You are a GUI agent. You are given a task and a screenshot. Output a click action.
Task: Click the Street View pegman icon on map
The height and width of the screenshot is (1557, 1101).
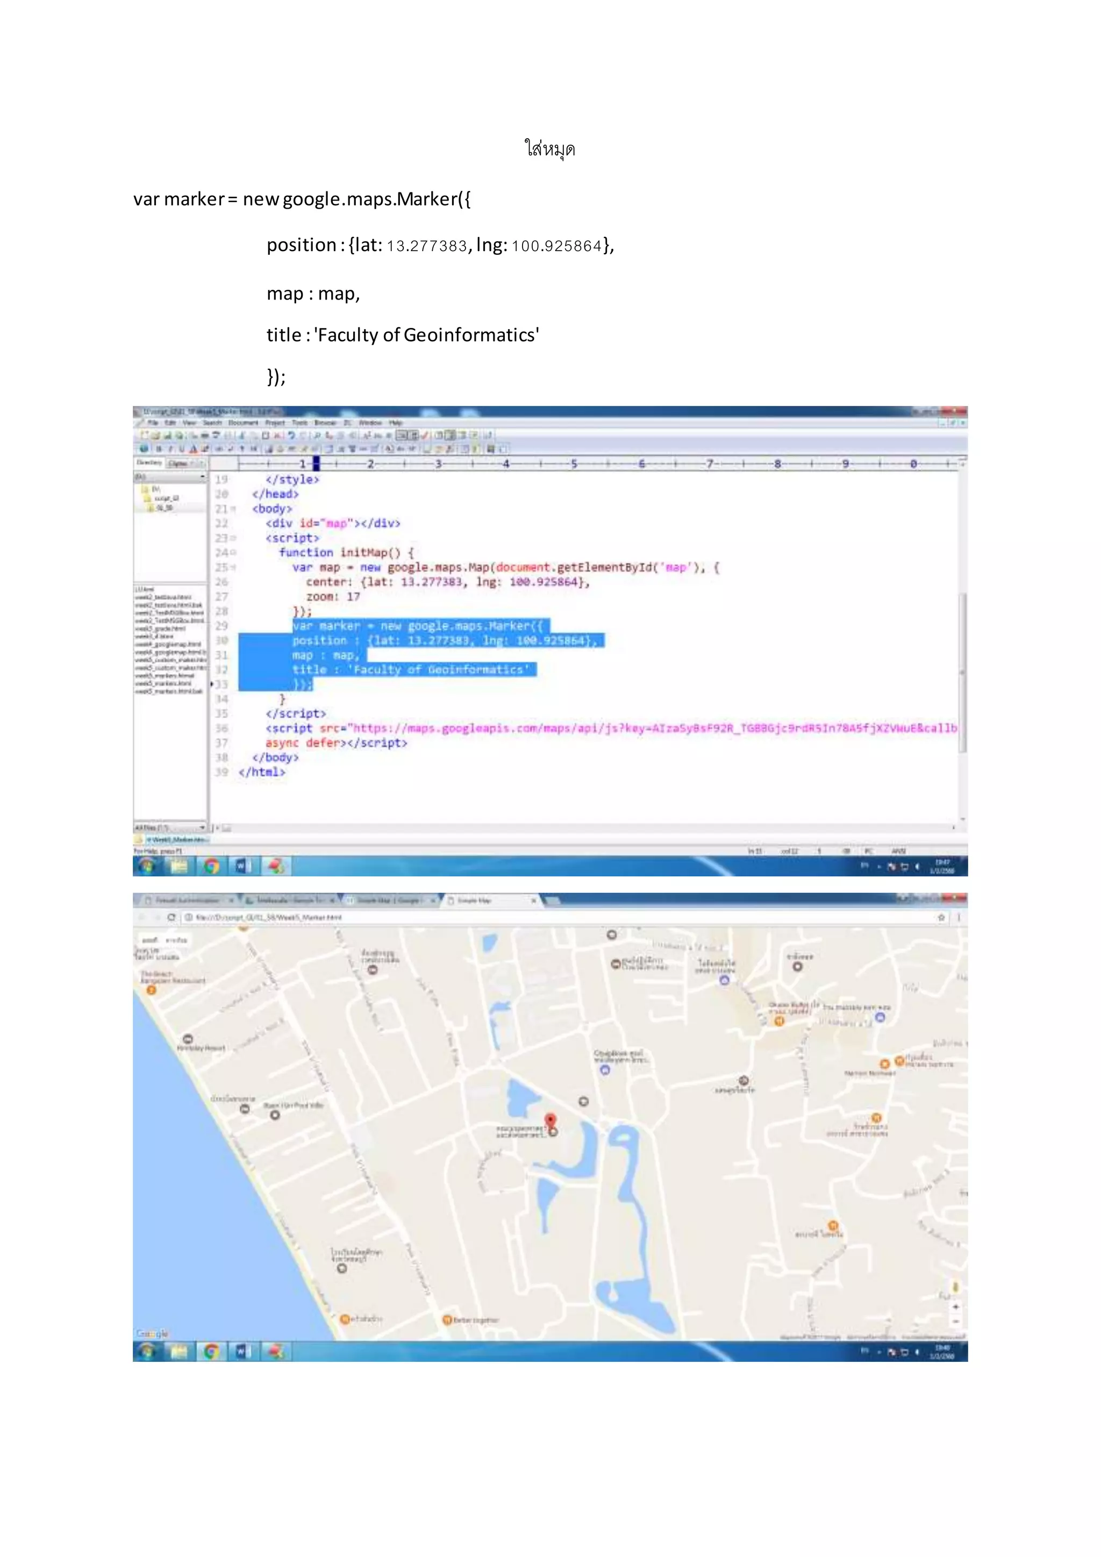tap(956, 1287)
